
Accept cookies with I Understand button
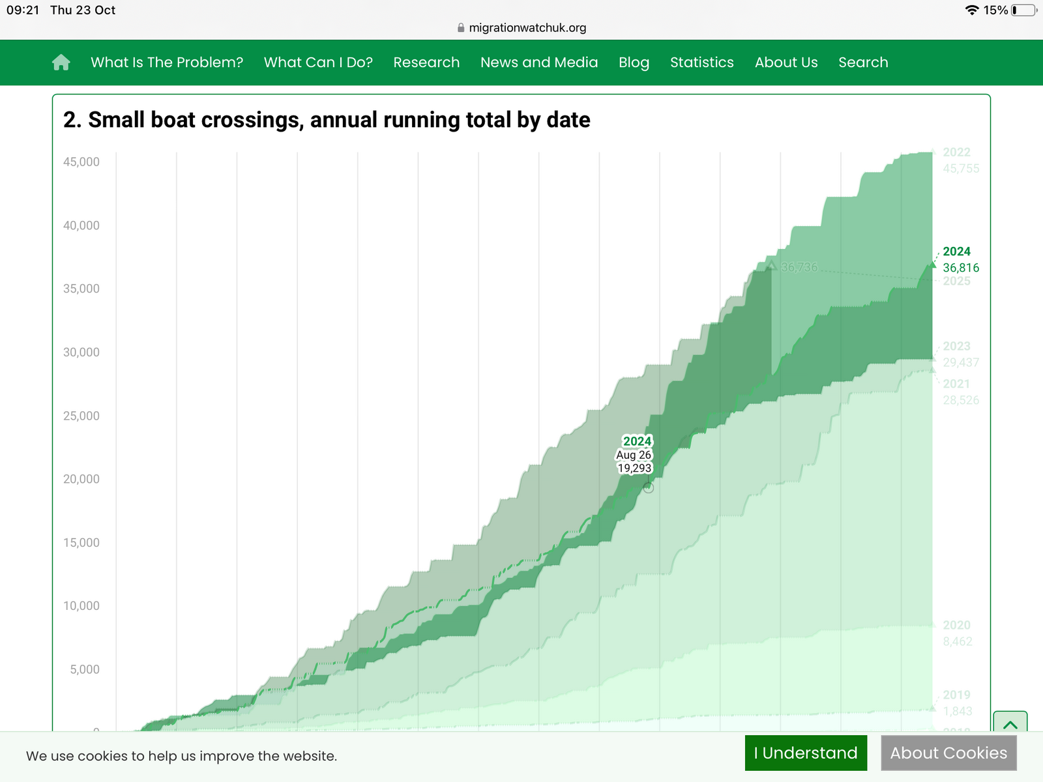click(806, 753)
